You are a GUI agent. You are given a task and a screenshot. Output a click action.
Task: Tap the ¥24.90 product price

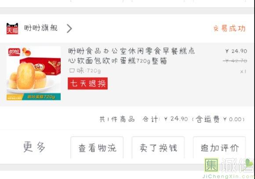[236, 51]
